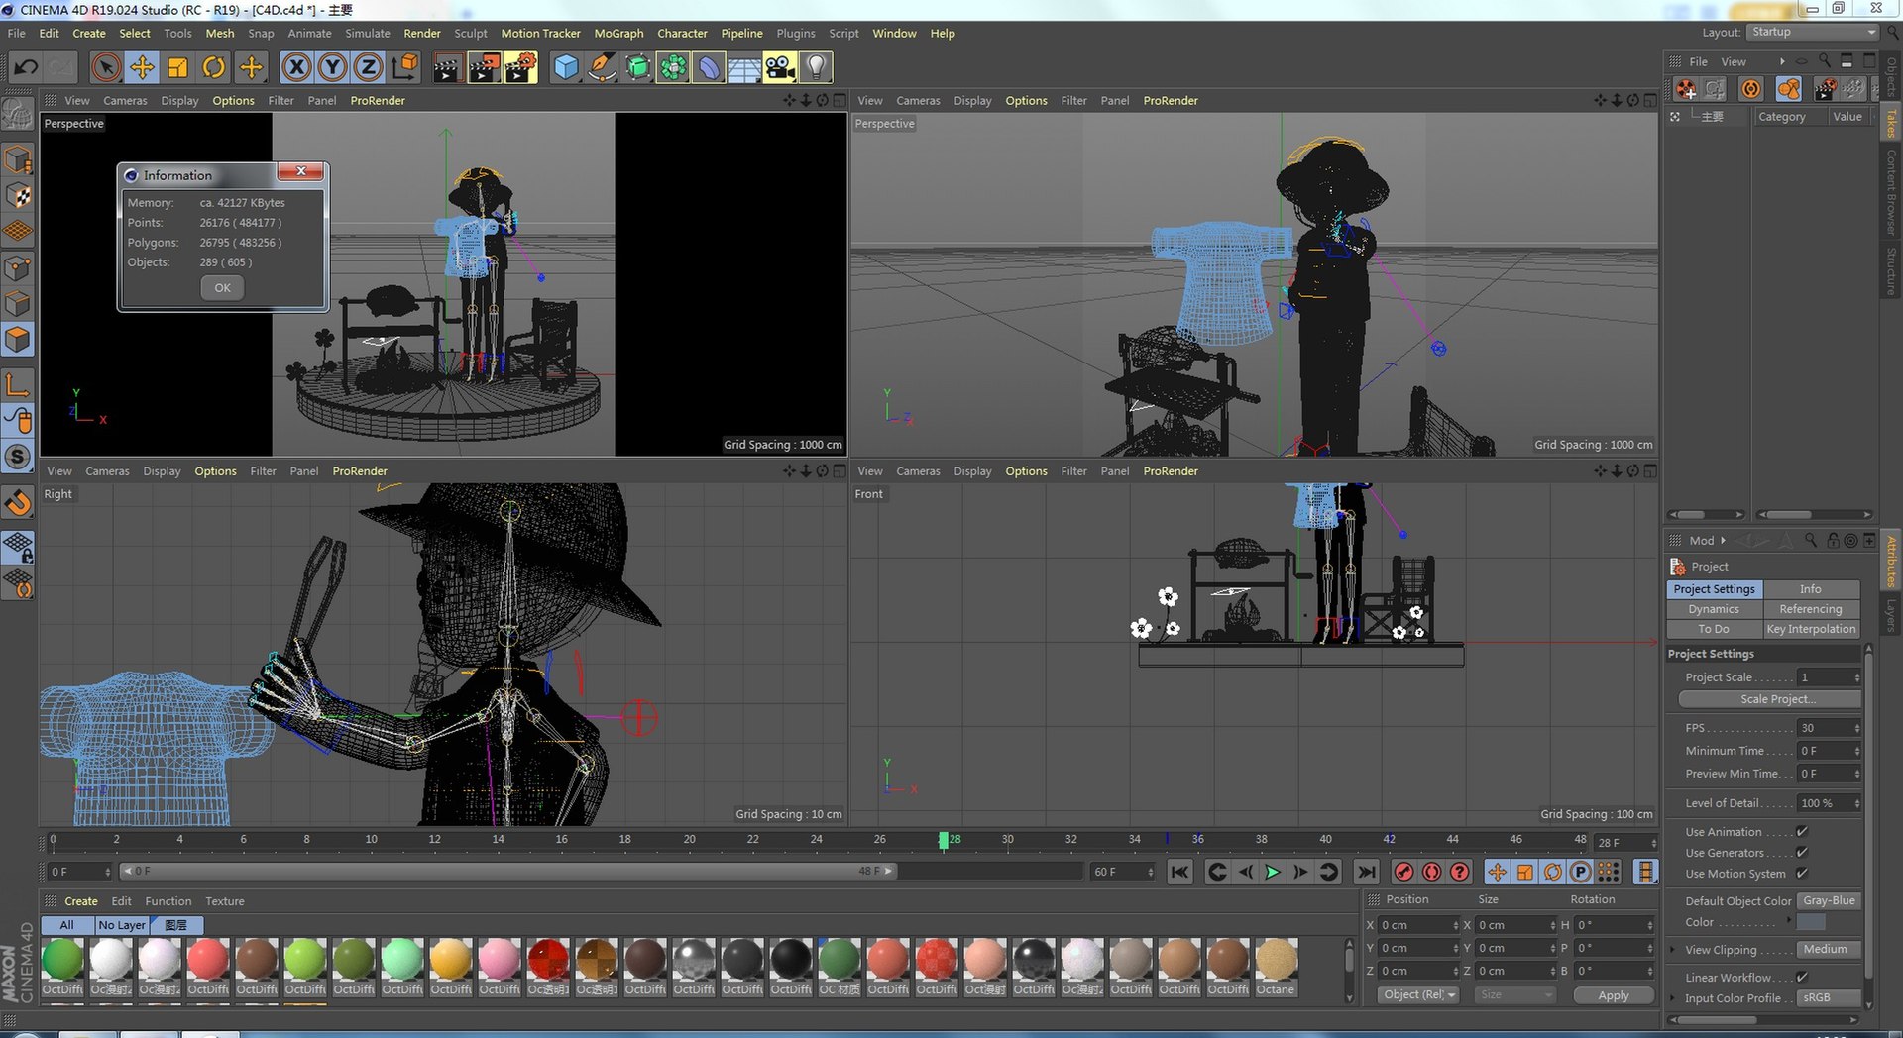Toggle Y axis lock
The height and width of the screenshot is (1038, 1903).
[x=332, y=67]
